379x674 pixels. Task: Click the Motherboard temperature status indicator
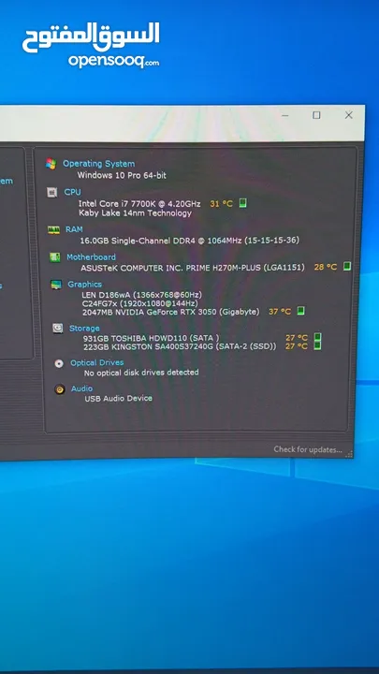coord(347,266)
